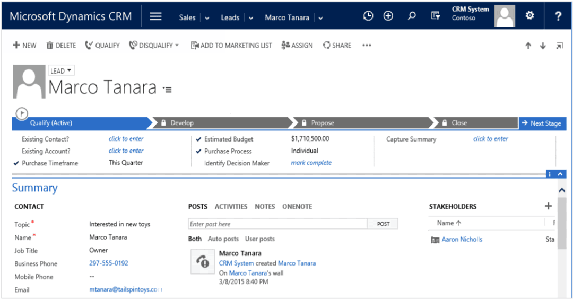Select the Propose stage
The height and width of the screenshot is (300, 573).
click(x=362, y=123)
